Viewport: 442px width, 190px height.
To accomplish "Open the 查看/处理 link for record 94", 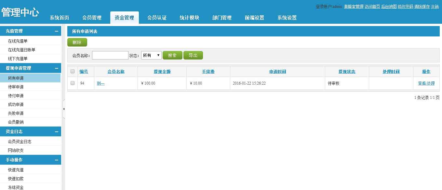I will (426, 83).
